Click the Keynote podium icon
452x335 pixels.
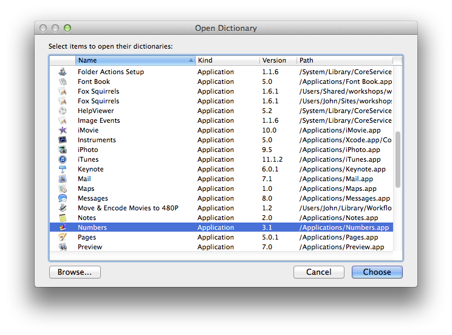63,169
